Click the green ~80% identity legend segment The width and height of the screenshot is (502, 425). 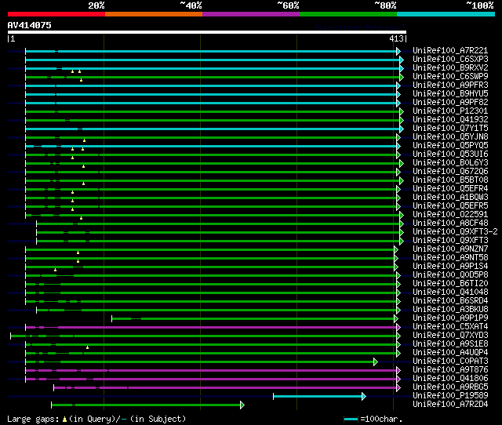347,13
